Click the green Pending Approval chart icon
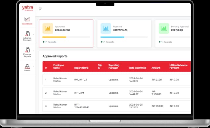This screenshot has height=128, width=210. click(164, 28)
